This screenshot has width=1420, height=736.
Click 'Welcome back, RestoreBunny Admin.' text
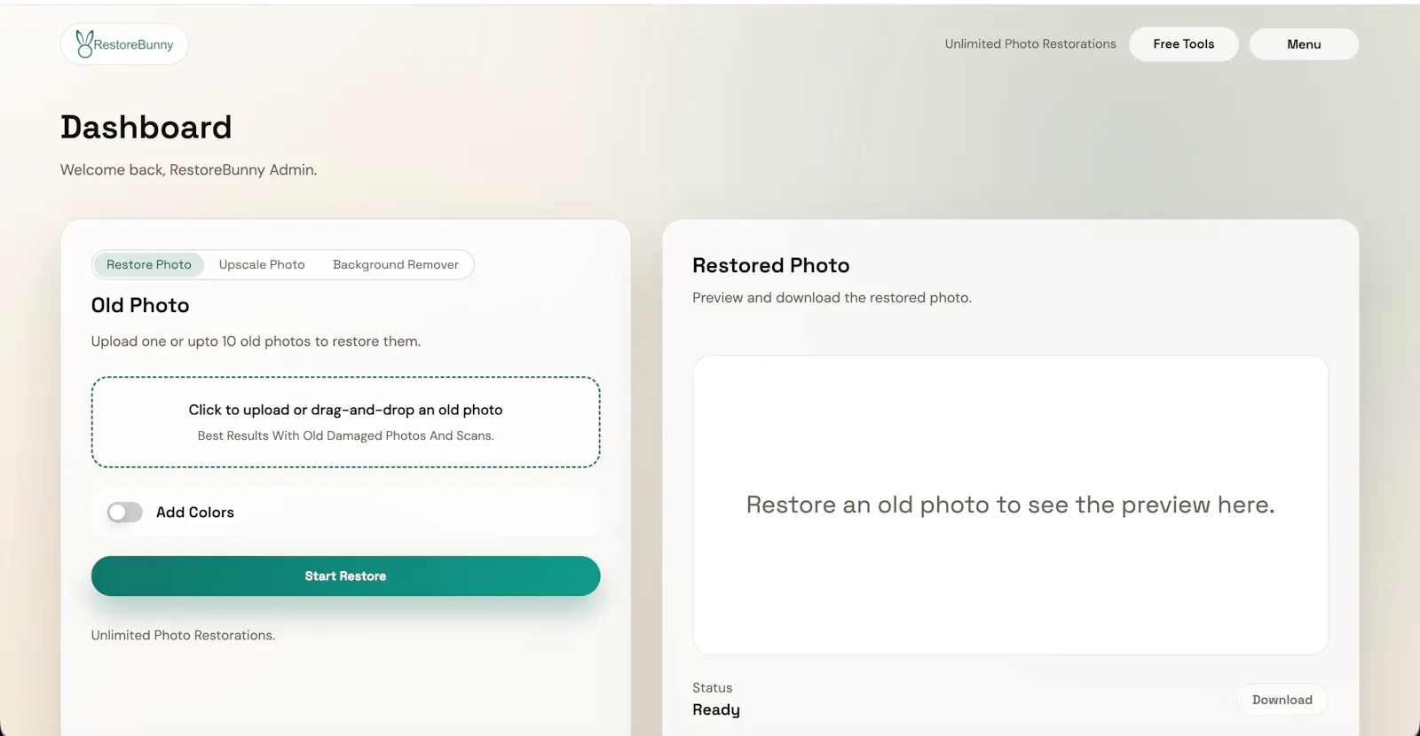click(188, 169)
